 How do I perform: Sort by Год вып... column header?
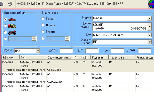tap(100, 57)
